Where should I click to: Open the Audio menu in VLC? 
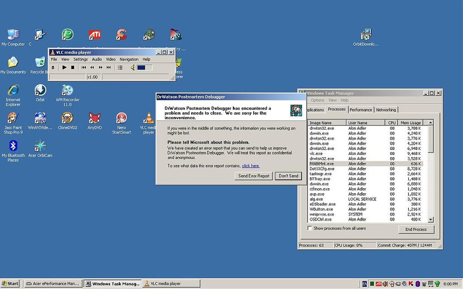[x=97, y=59]
